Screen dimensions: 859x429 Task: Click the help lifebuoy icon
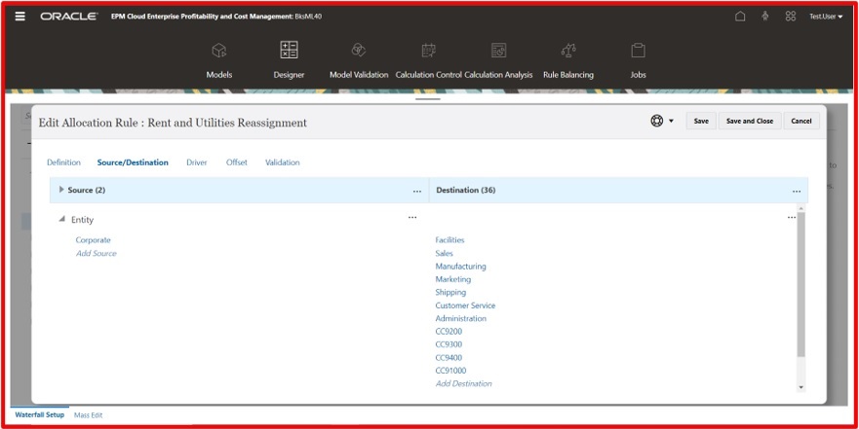point(657,121)
